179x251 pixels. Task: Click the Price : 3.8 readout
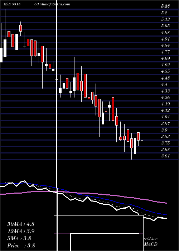tap(21, 245)
